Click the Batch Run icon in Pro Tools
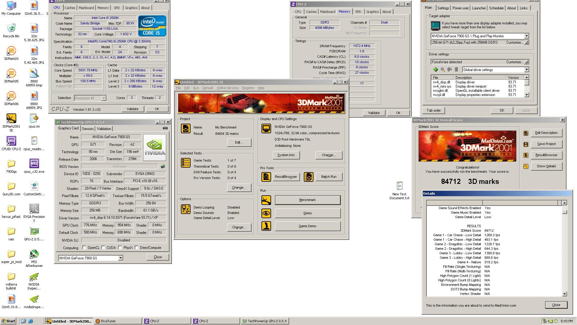Viewport: 577px width, 325px height. 309,177
